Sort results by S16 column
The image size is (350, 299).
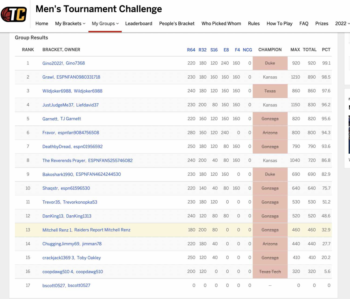[214, 50]
